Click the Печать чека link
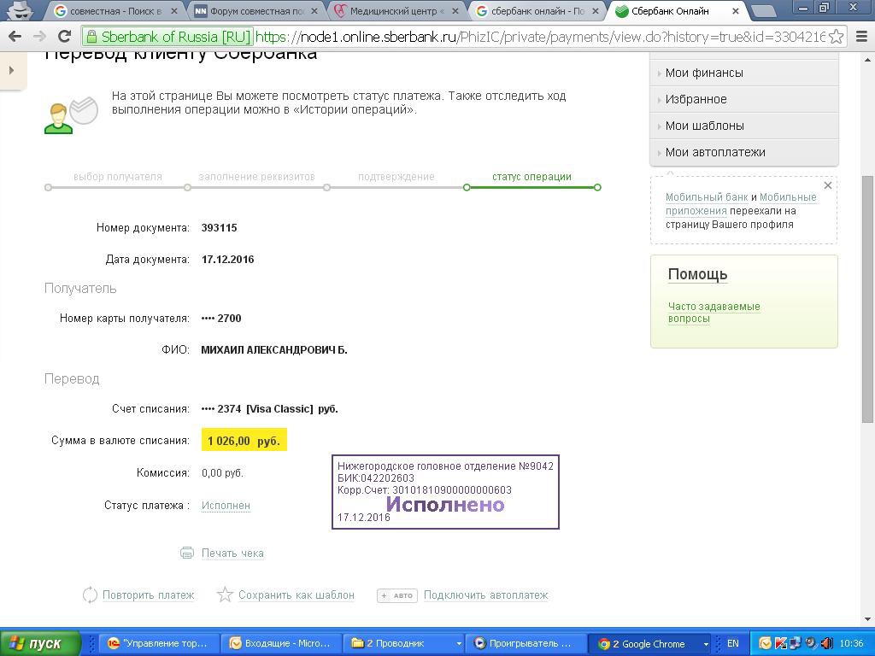The height and width of the screenshot is (656, 875). (232, 553)
